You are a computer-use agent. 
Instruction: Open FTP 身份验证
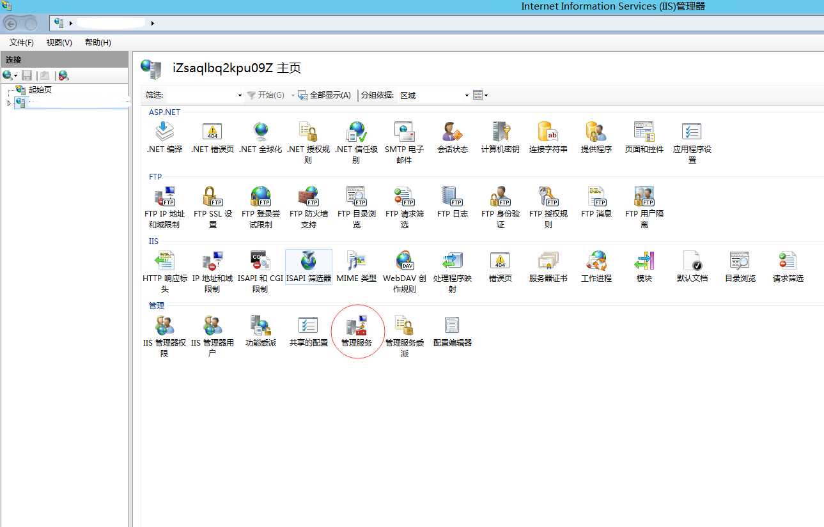coord(501,208)
